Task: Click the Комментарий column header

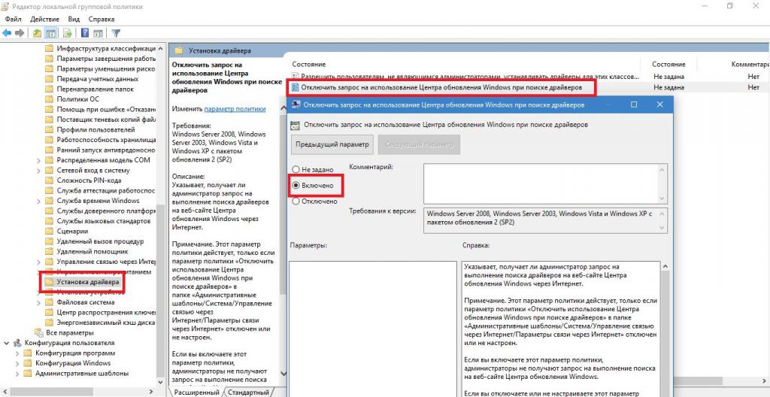Action: click(x=750, y=65)
